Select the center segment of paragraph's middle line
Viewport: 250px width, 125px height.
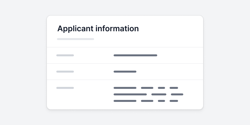point(159,94)
